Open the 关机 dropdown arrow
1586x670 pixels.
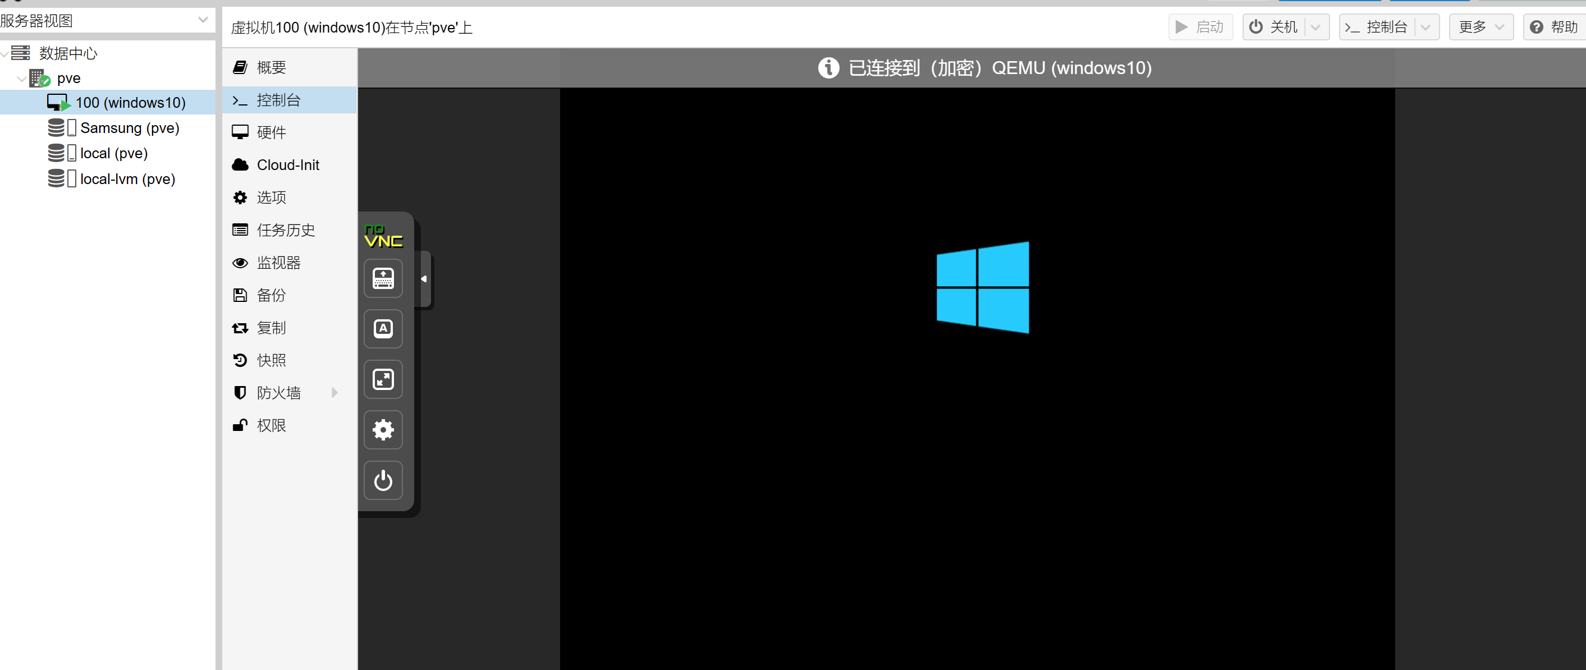coord(1315,27)
